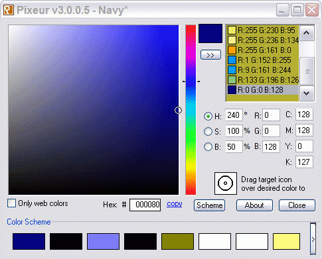Select list entry R:255 G:161 B:0
Screen dimensions: 322x259
(263, 50)
